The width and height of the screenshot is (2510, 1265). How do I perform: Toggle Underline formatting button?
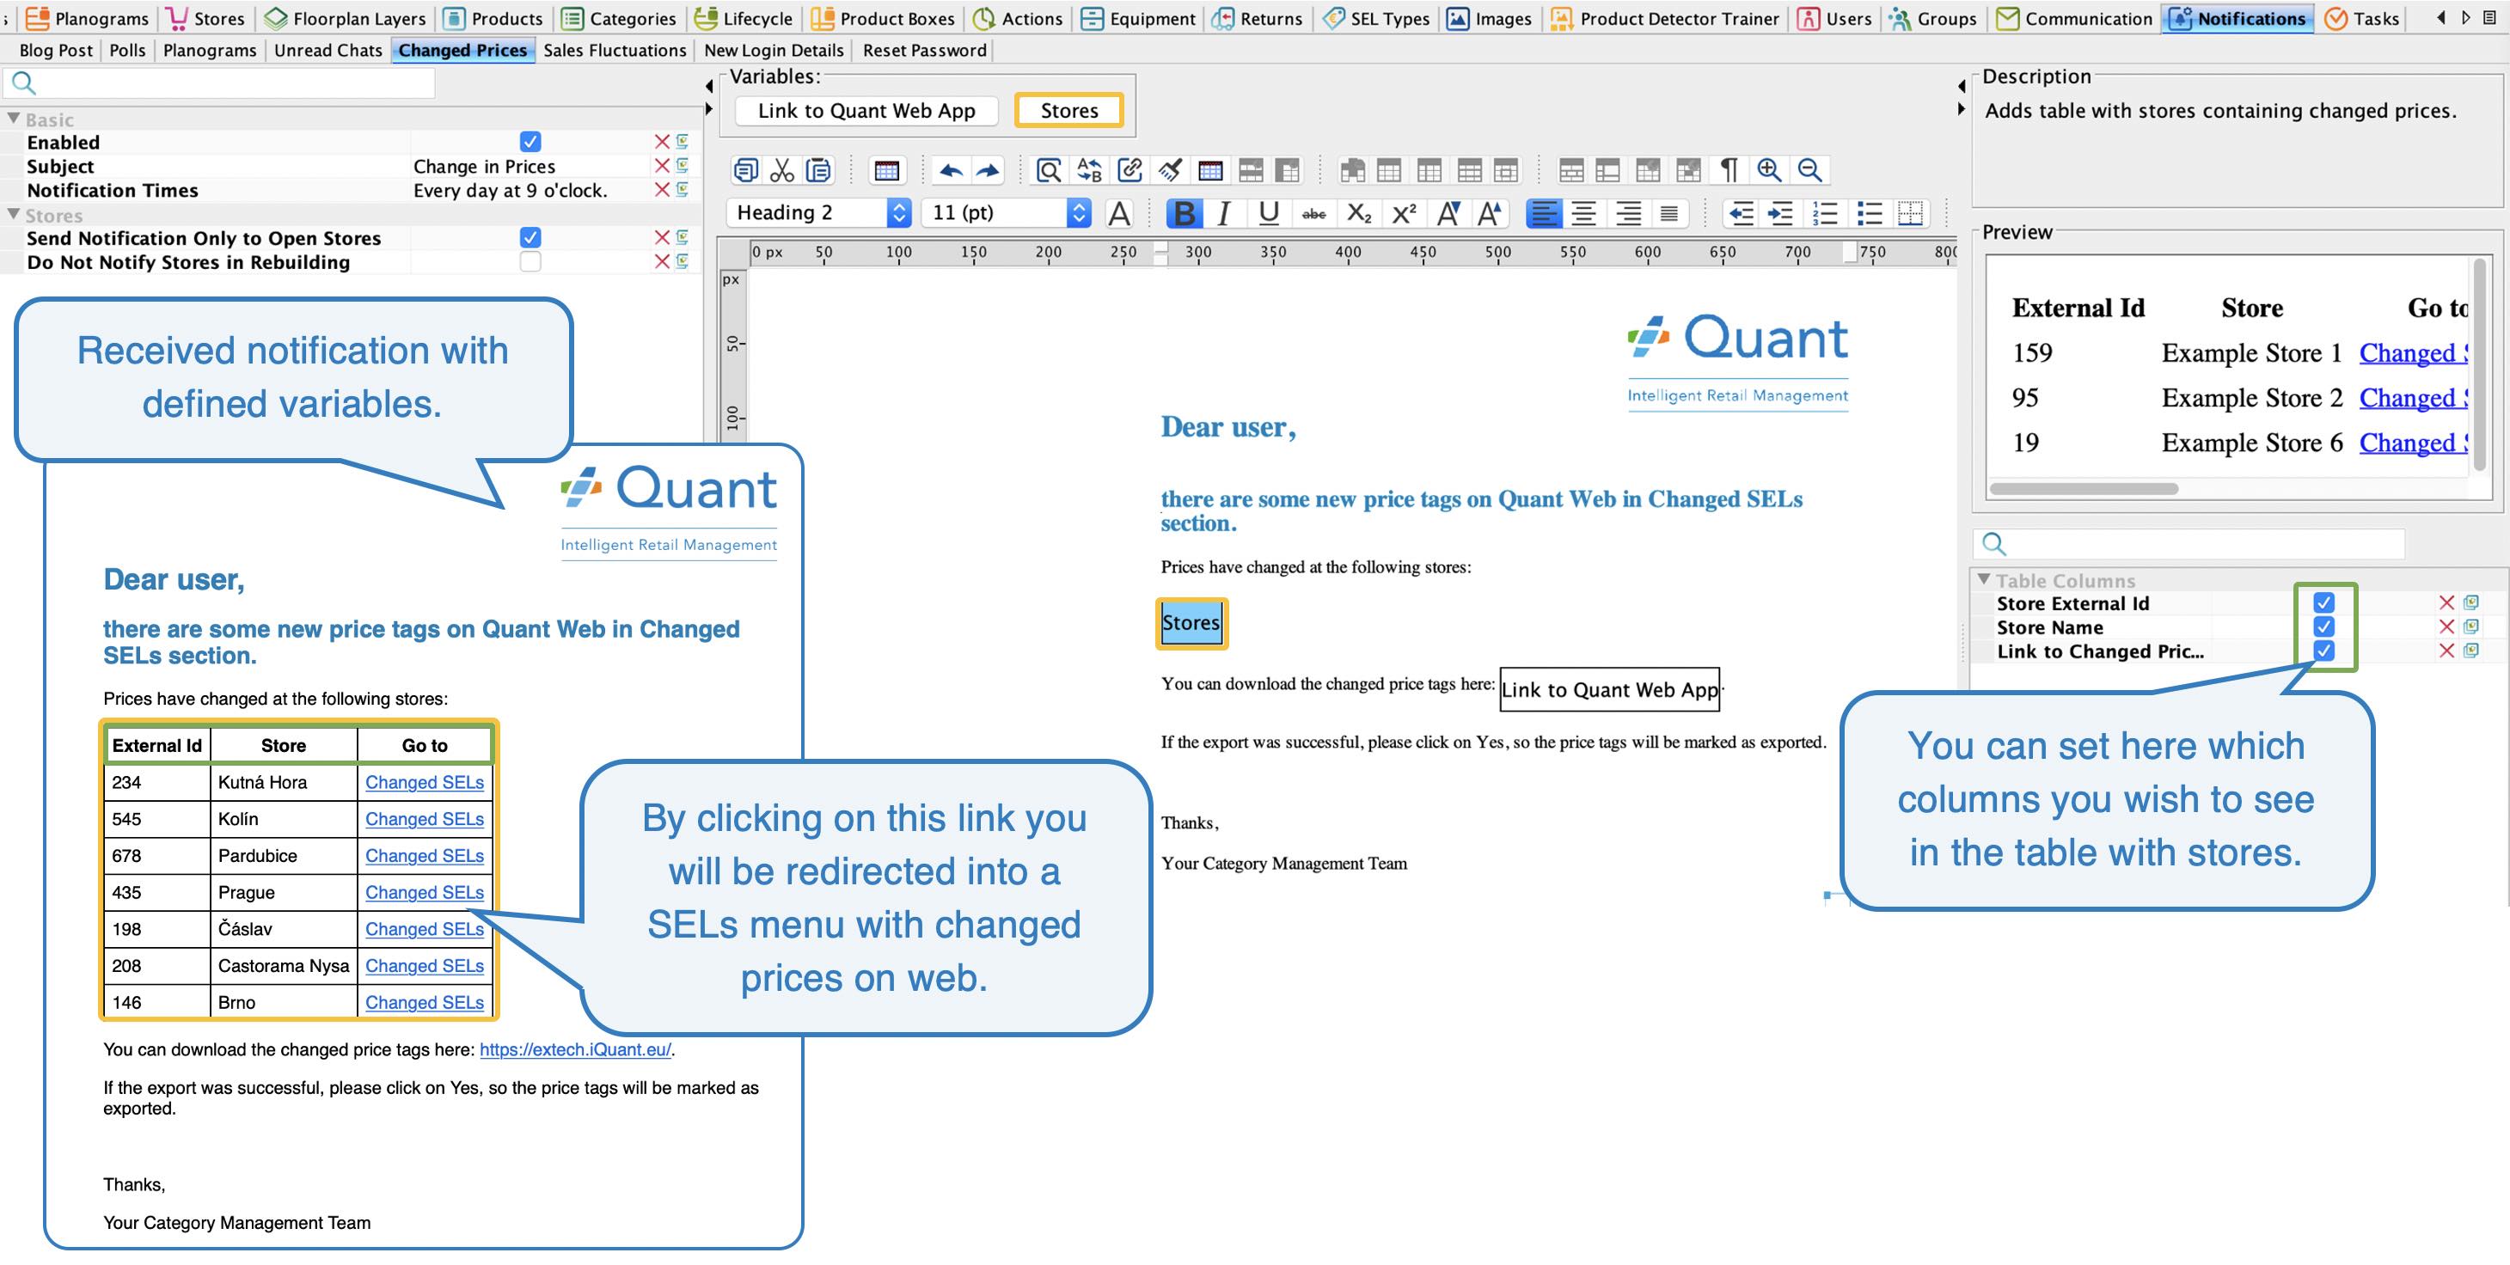[1269, 213]
